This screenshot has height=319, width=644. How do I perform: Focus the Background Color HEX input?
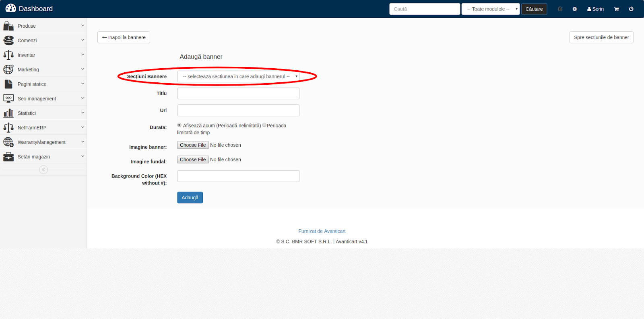tap(238, 176)
